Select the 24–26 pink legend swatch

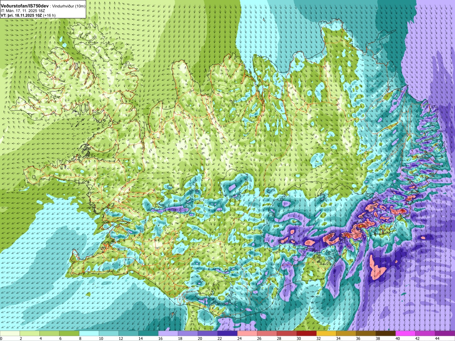(247, 333)
